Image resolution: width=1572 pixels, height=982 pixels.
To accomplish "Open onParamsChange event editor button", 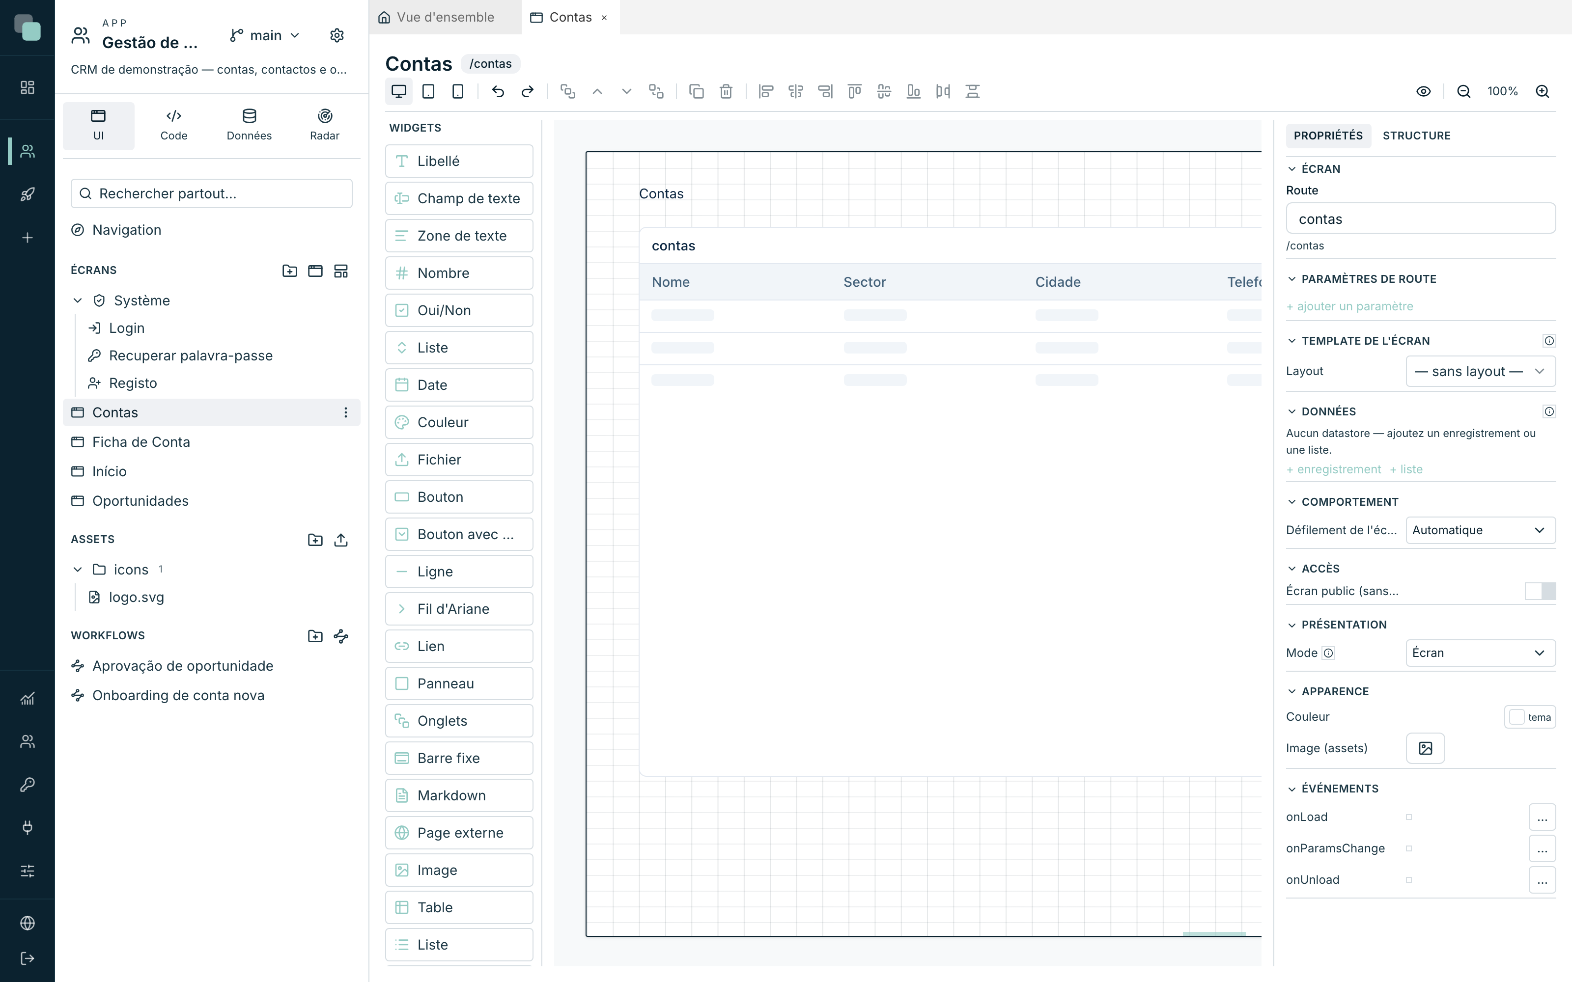I will [1542, 849].
